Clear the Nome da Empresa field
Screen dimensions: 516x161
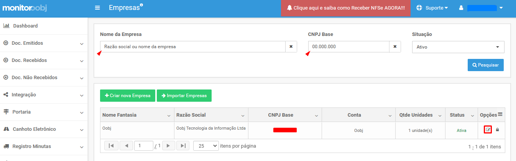291,47
